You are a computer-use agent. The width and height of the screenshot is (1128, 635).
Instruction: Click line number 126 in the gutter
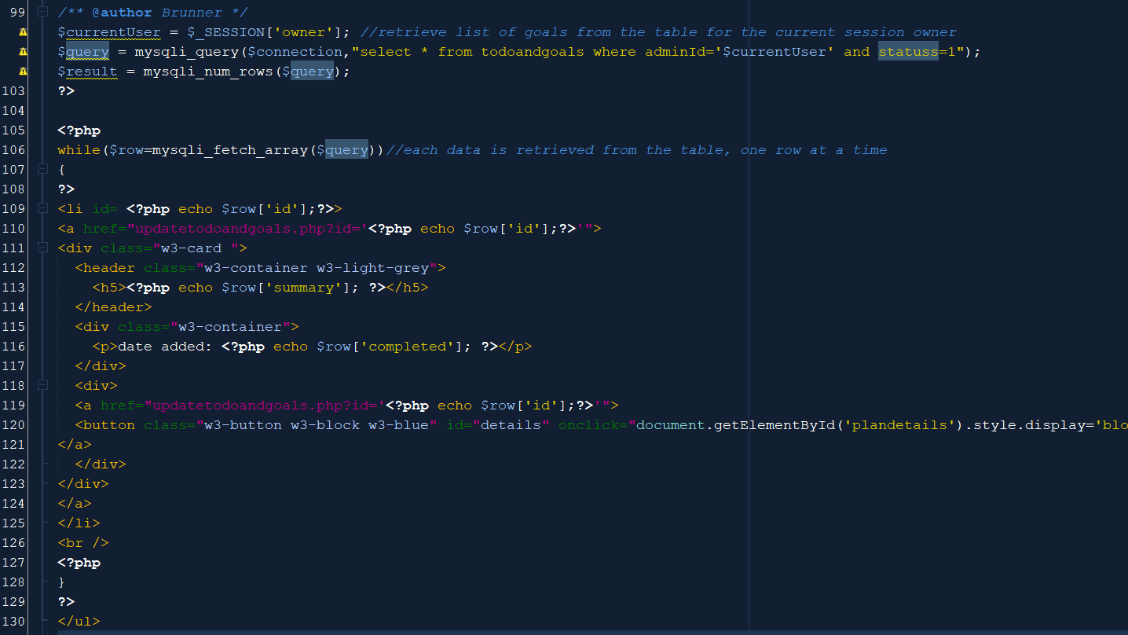pyautogui.click(x=14, y=543)
